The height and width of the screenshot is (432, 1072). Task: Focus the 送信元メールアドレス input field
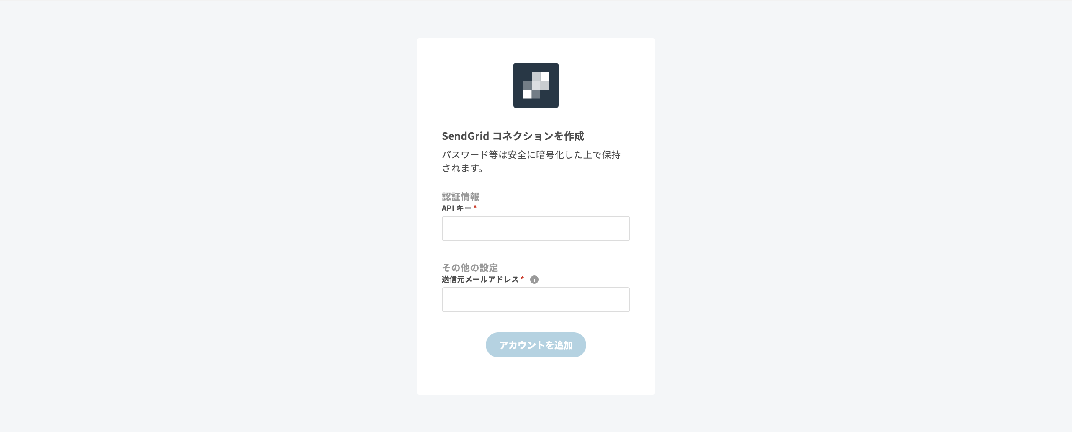pyautogui.click(x=536, y=300)
